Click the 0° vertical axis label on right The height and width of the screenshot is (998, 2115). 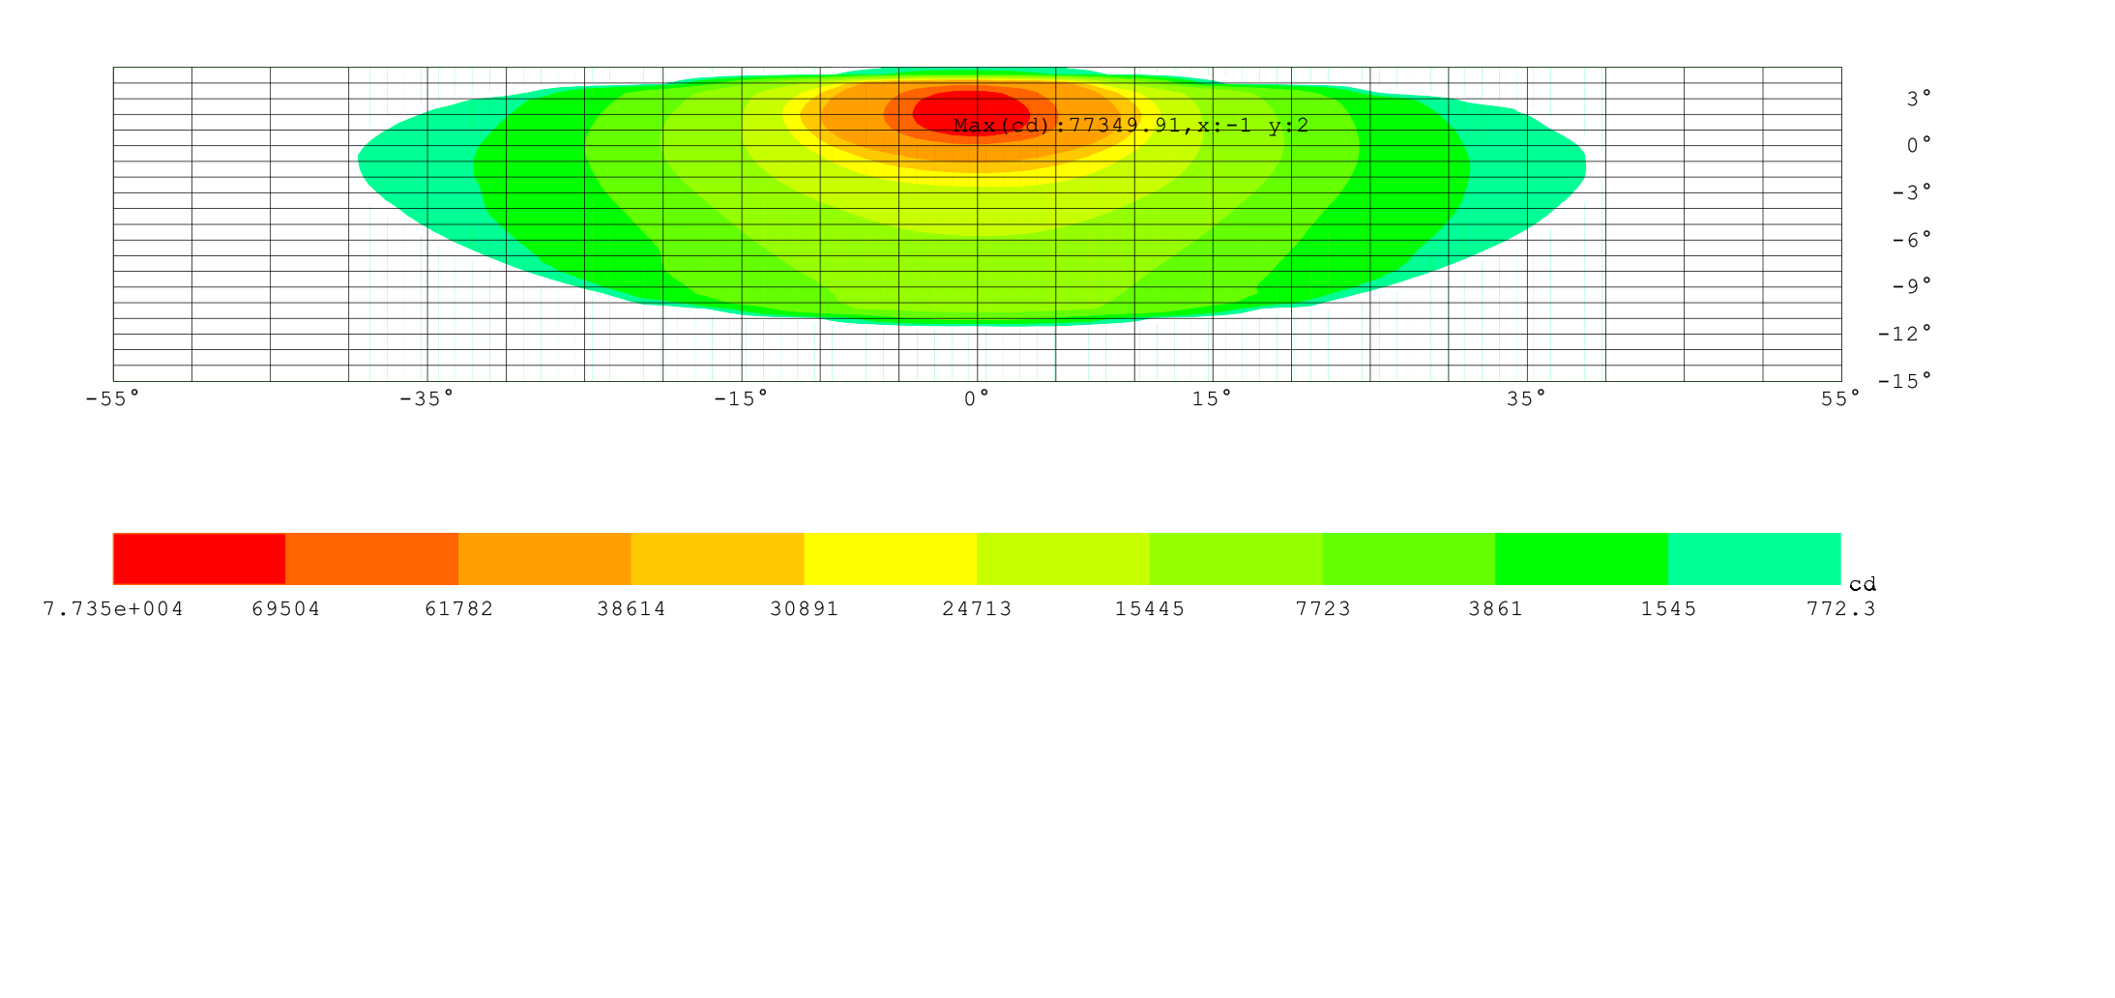point(1920,145)
